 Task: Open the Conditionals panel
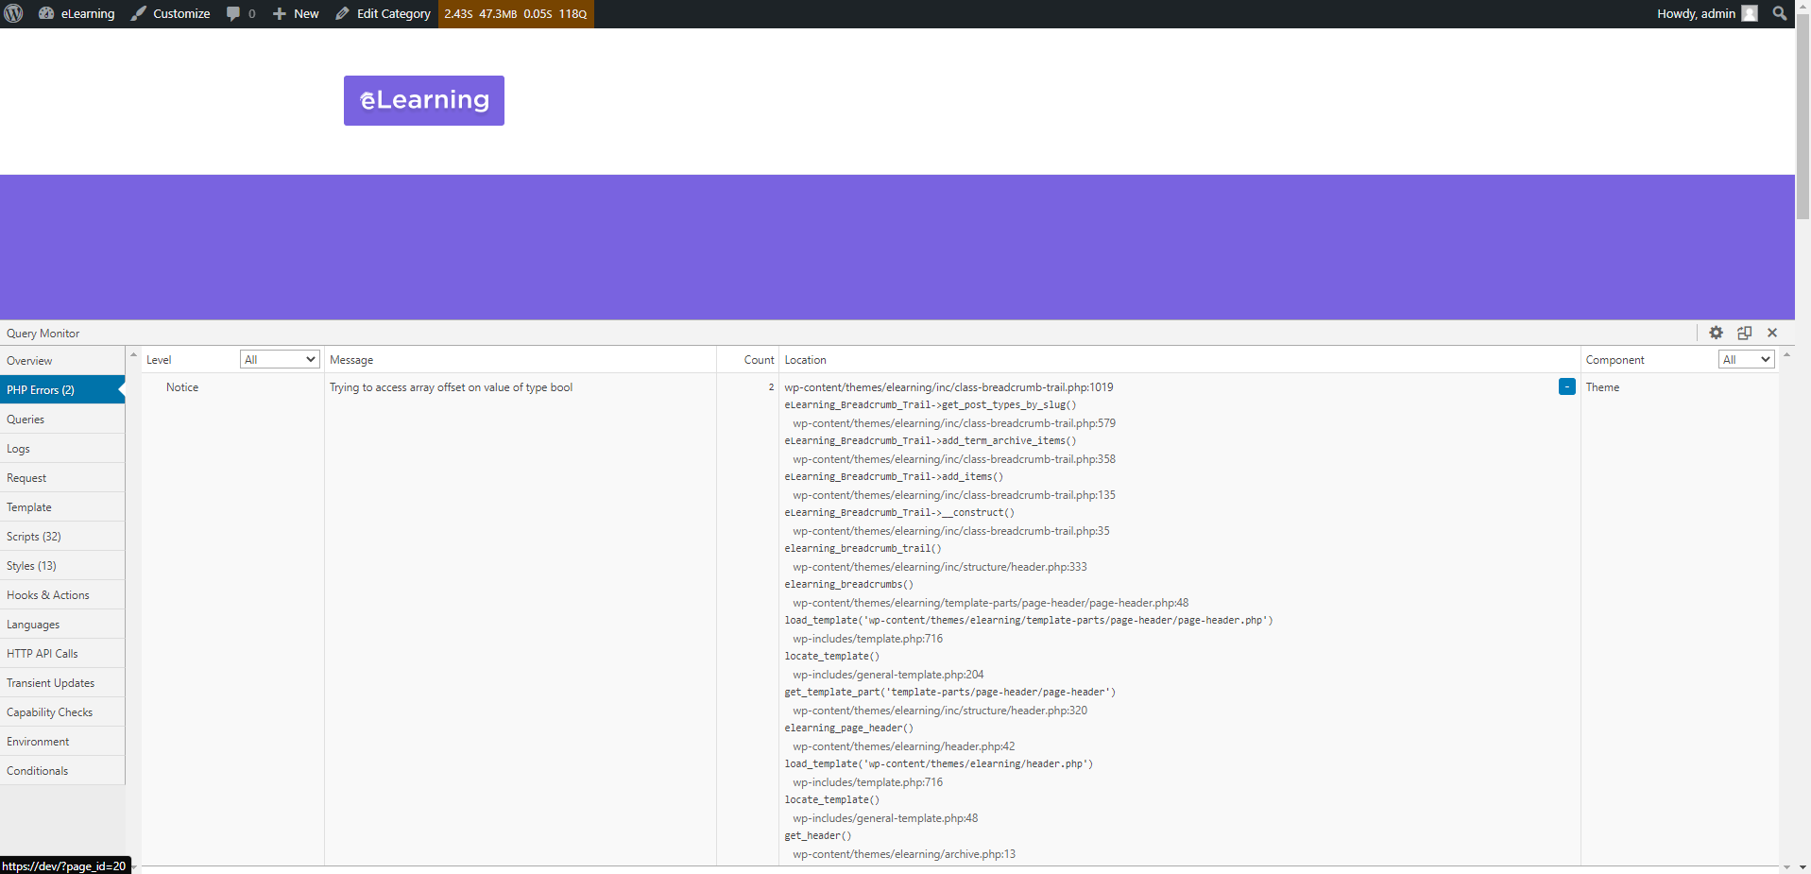[62, 771]
